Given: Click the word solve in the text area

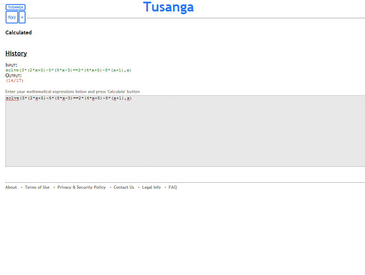Looking at the screenshot, I should click(x=12, y=99).
